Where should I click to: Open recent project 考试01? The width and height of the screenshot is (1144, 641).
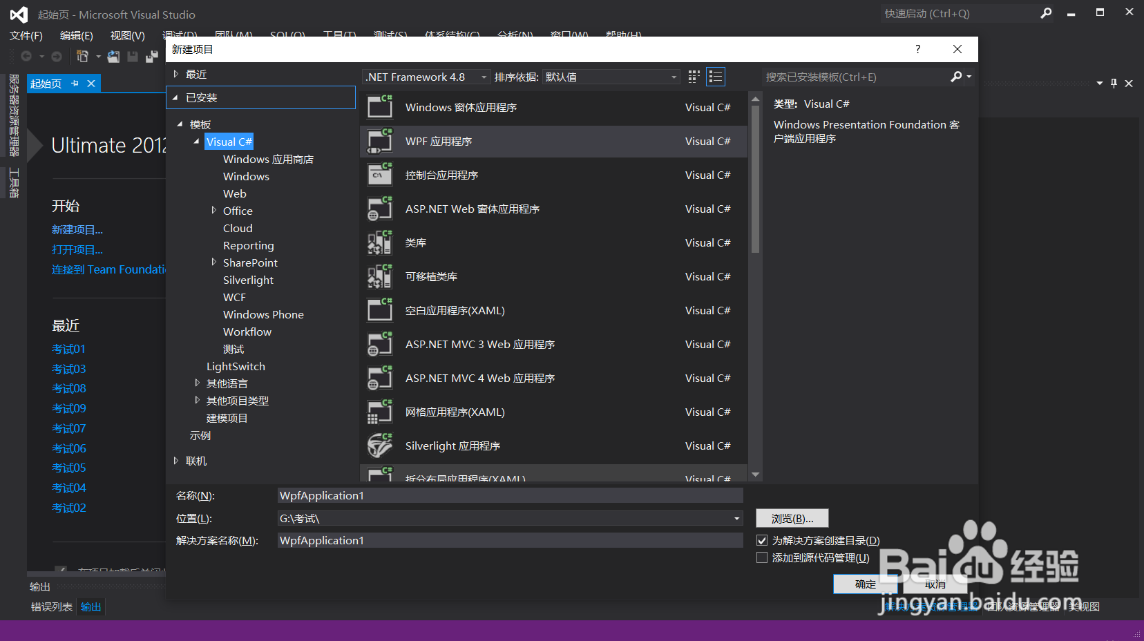pyautogui.click(x=69, y=349)
